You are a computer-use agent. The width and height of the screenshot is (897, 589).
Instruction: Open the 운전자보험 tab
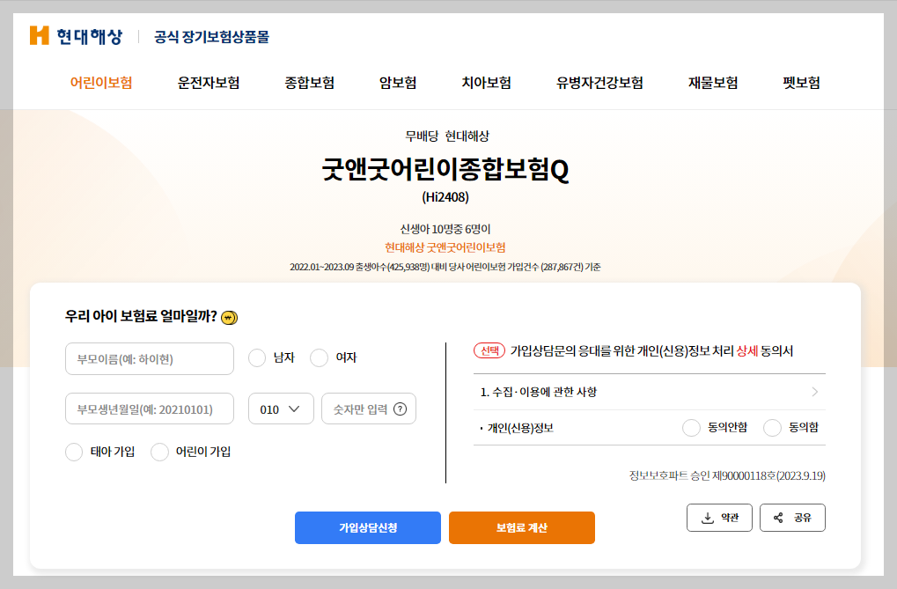[x=209, y=83]
